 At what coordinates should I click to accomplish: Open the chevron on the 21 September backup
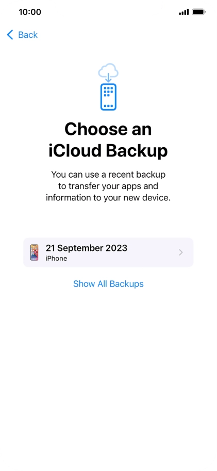coord(181,253)
